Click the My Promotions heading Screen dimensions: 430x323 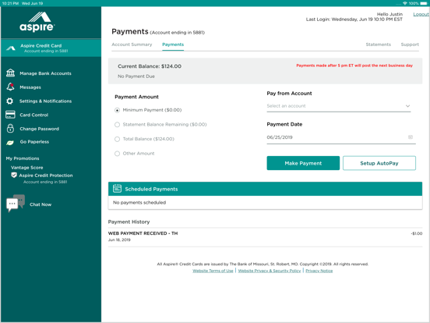point(23,158)
